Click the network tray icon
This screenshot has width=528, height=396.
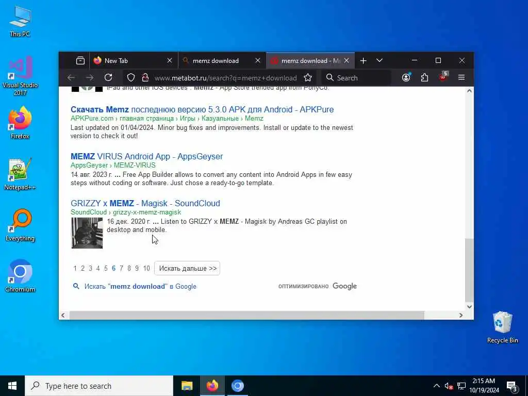[461, 386]
